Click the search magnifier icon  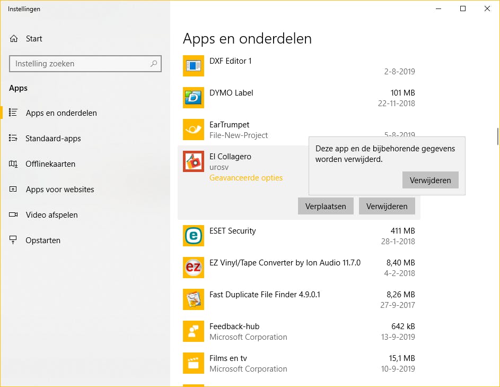[154, 64]
